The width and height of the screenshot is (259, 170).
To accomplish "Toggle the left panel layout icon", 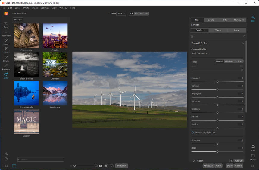I will click(x=6, y=166).
